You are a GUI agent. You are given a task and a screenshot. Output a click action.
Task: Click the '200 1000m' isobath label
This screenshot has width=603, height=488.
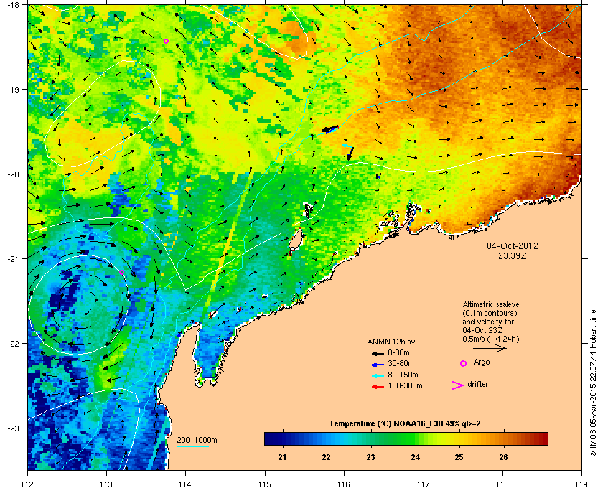197,440
